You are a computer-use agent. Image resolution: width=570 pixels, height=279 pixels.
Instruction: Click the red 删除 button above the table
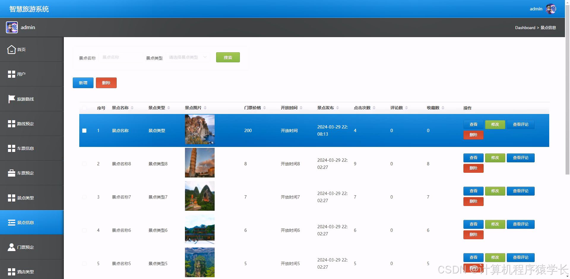pyautogui.click(x=106, y=83)
